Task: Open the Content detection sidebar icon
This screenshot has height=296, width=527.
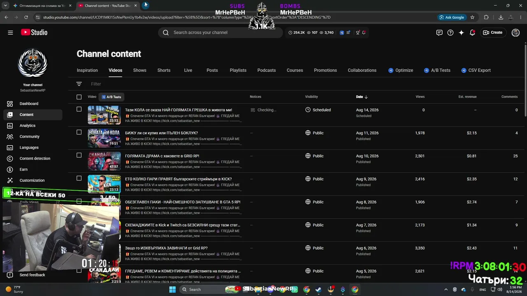Action: [10, 158]
